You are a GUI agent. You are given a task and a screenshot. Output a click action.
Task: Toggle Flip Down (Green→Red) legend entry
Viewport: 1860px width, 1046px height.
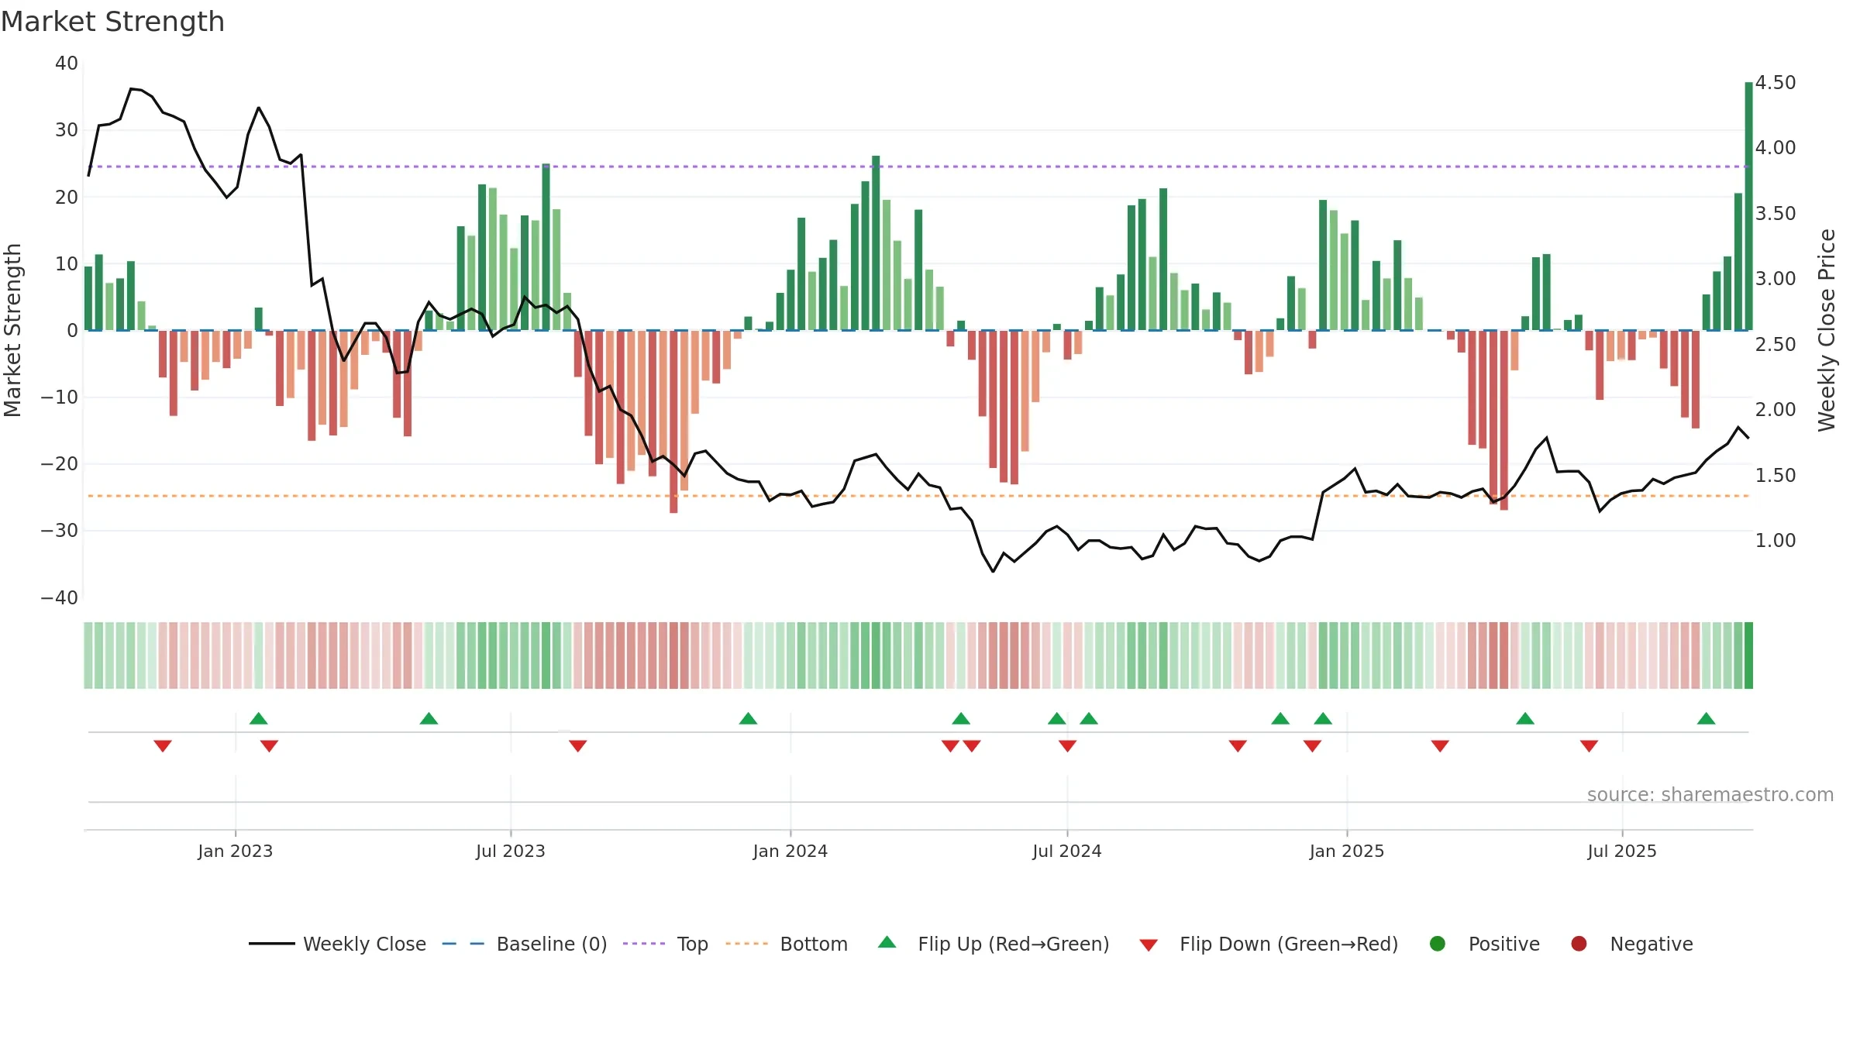pyautogui.click(x=1269, y=944)
